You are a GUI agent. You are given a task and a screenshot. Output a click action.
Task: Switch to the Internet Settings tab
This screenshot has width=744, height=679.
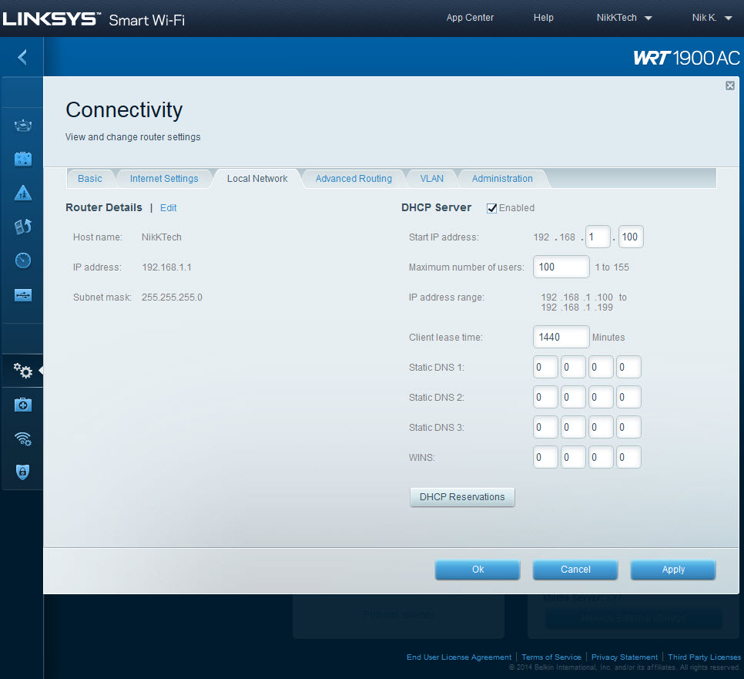coord(164,179)
